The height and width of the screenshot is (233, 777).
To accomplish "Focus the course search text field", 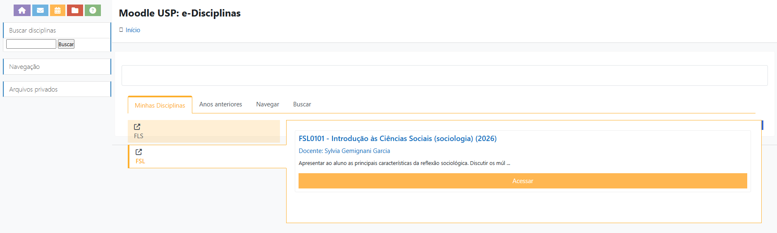I will [31, 44].
